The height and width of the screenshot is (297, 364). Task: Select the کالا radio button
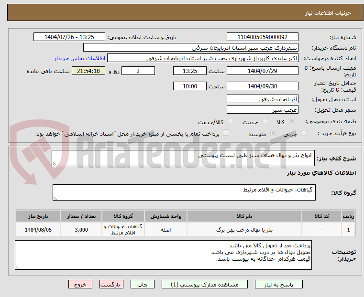tap(292, 121)
